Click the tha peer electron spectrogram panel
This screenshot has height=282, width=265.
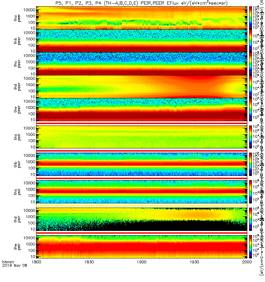coord(142,18)
